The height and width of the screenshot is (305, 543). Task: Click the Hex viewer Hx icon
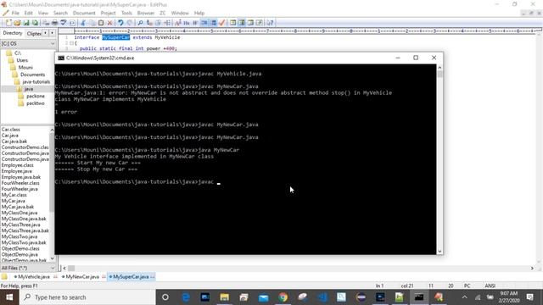coord(187,23)
